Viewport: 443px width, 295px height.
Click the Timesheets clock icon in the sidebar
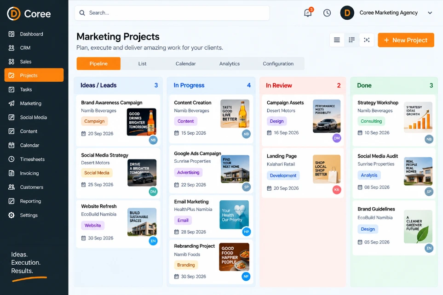click(x=12, y=159)
